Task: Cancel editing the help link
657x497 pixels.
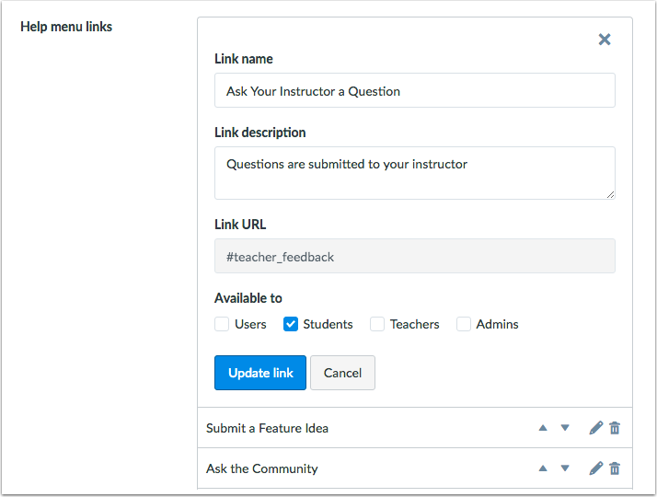Action: point(342,373)
